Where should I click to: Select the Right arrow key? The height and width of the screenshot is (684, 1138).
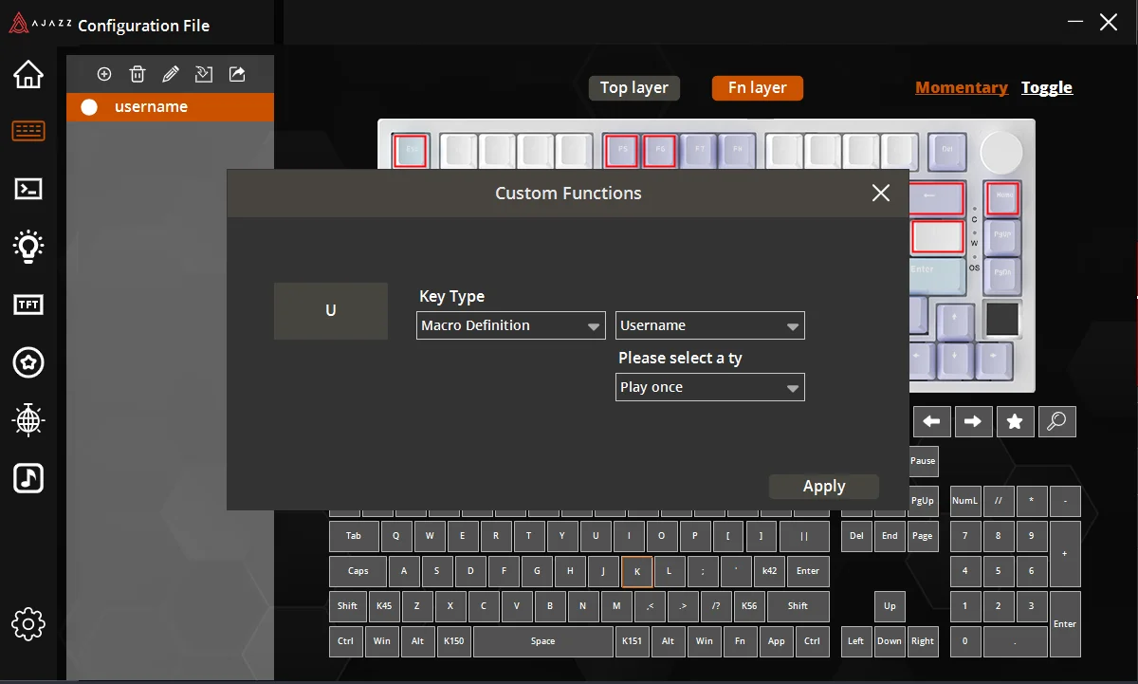pyautogui.click(x=923, y=641)
